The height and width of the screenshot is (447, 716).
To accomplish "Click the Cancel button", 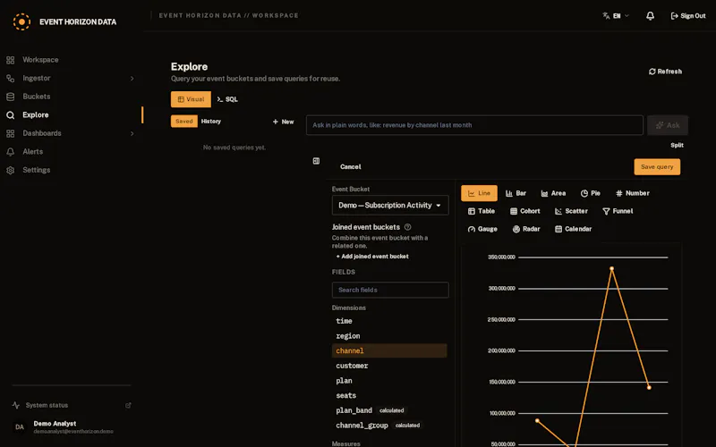I will (x=351, y=167).
